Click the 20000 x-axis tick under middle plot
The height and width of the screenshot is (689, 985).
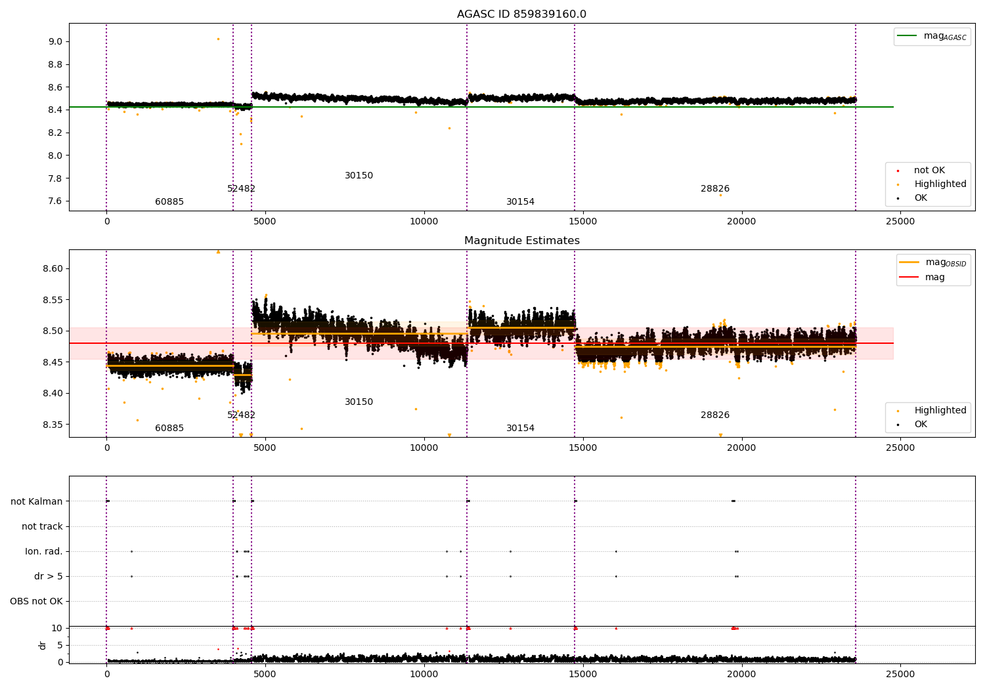[x=742, y=448]
